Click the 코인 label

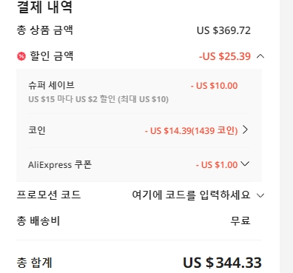pyautogui.click(x=37, y=130)
